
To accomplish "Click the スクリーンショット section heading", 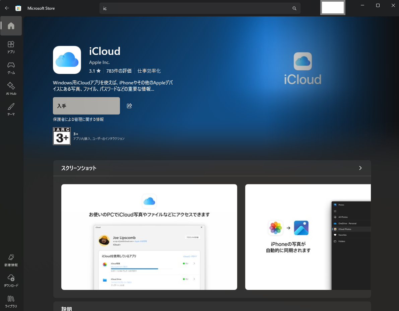I will tap(79, 168).
